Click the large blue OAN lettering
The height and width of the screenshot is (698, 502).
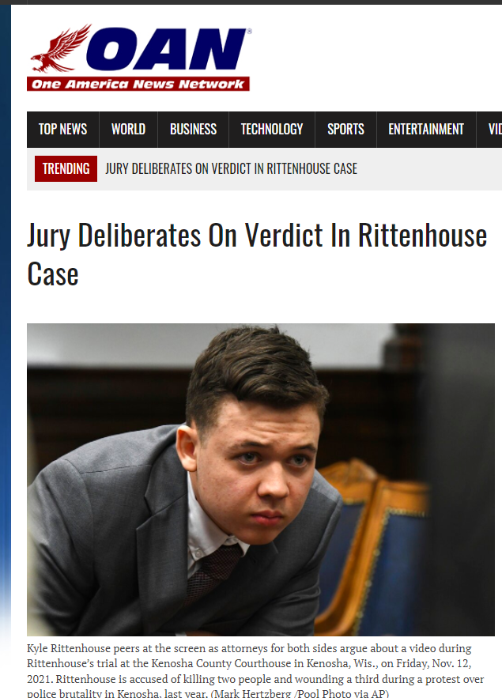(x=167, y=50)
